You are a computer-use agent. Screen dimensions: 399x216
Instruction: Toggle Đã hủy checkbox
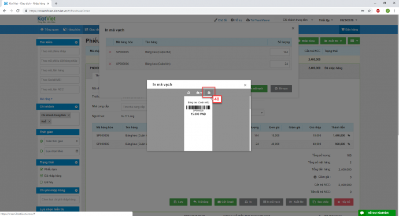[41, 182]
